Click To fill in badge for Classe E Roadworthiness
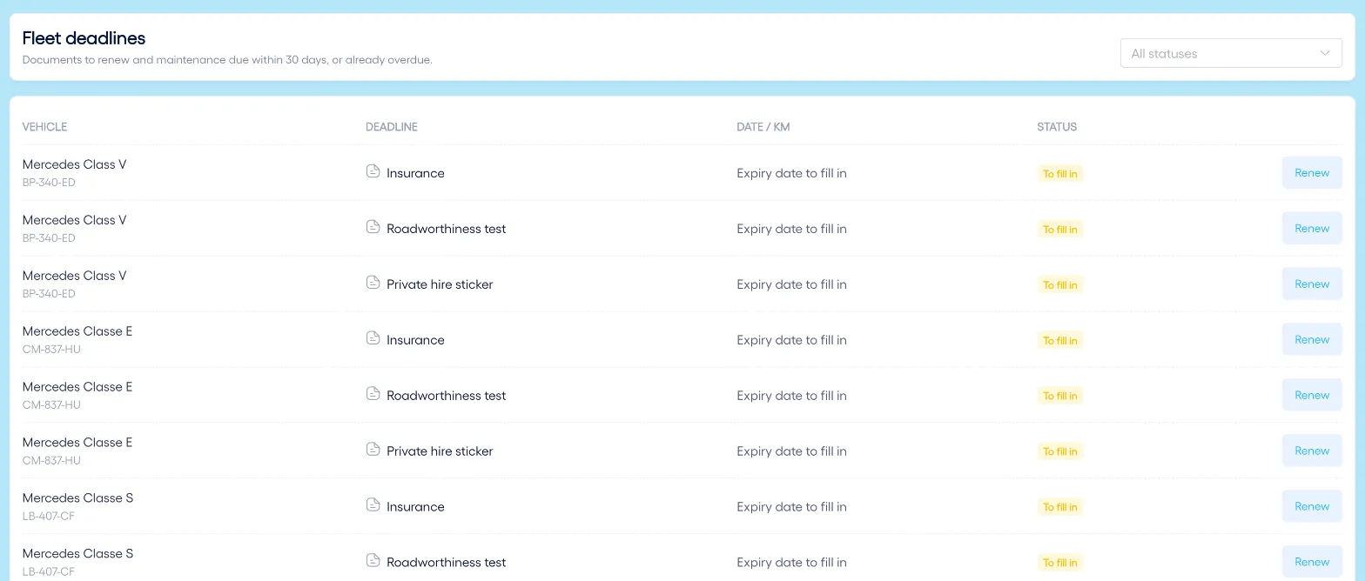The height and width of the screenshot is (581, 1365). pyautogui.click(x=1060, y=396)
